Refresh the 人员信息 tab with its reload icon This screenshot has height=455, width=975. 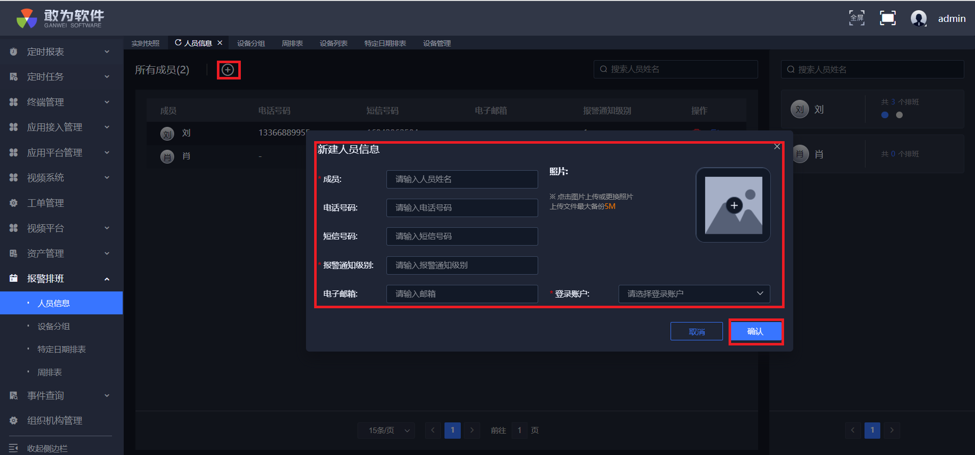(x=178, y=43)
